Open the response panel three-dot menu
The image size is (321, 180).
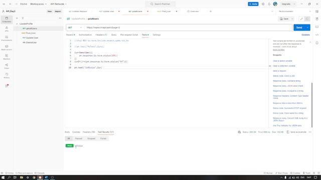tap(310, 132)
